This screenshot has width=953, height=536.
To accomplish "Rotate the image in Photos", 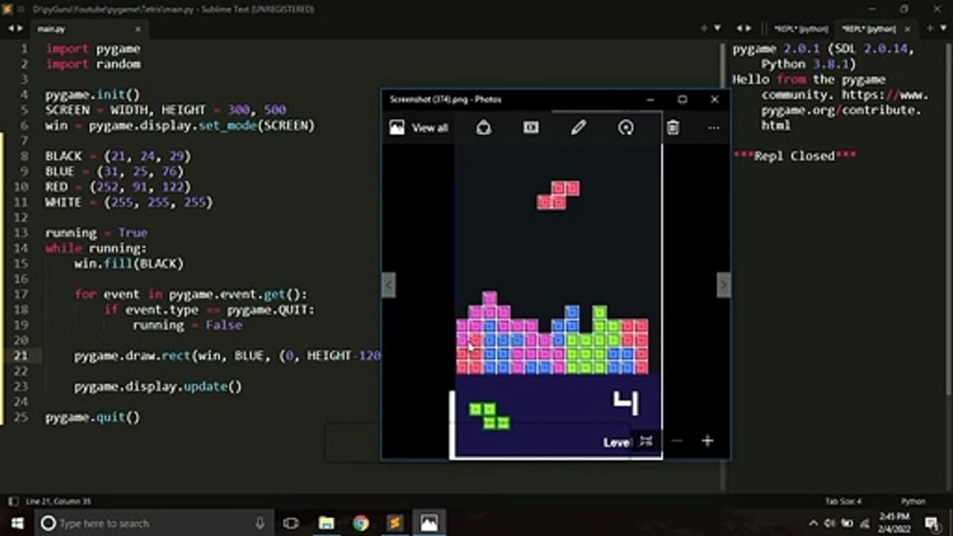I will [626, 128].
